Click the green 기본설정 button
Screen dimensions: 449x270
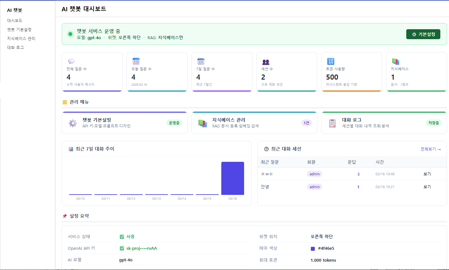click(423, 34)
